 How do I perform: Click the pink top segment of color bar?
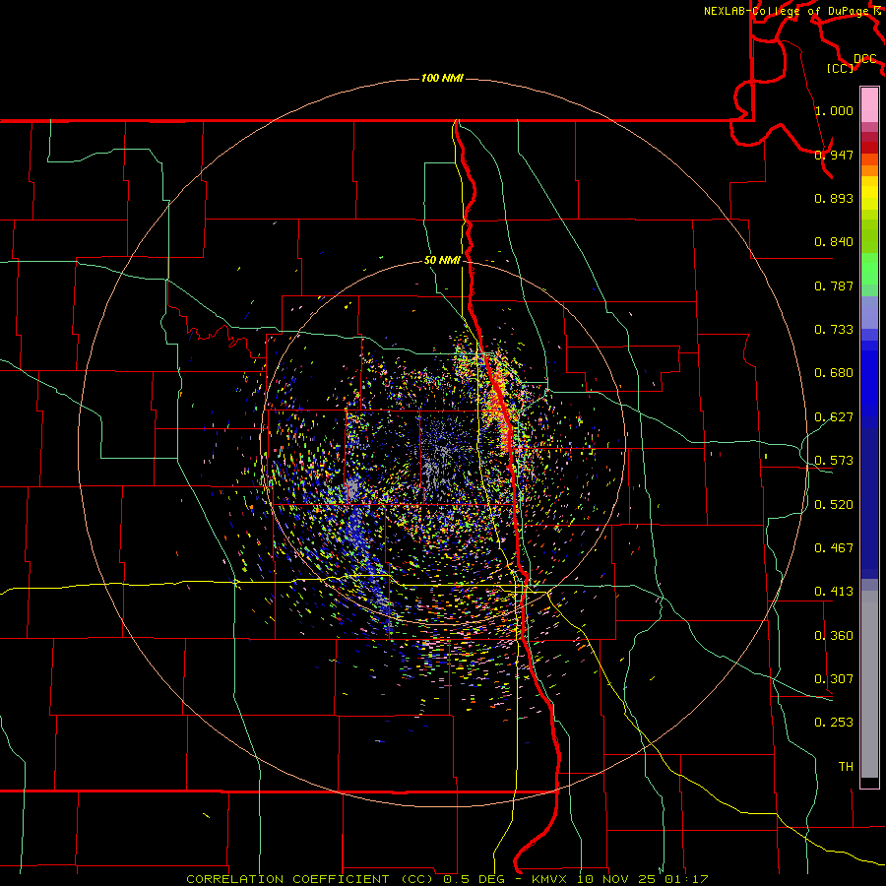[869, 105]
